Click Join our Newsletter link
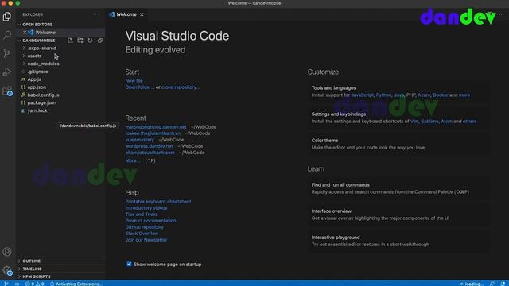 coord(146,240)
